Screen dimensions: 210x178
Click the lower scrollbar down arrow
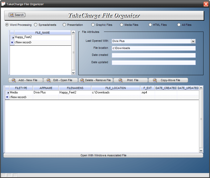coord(201,150)
